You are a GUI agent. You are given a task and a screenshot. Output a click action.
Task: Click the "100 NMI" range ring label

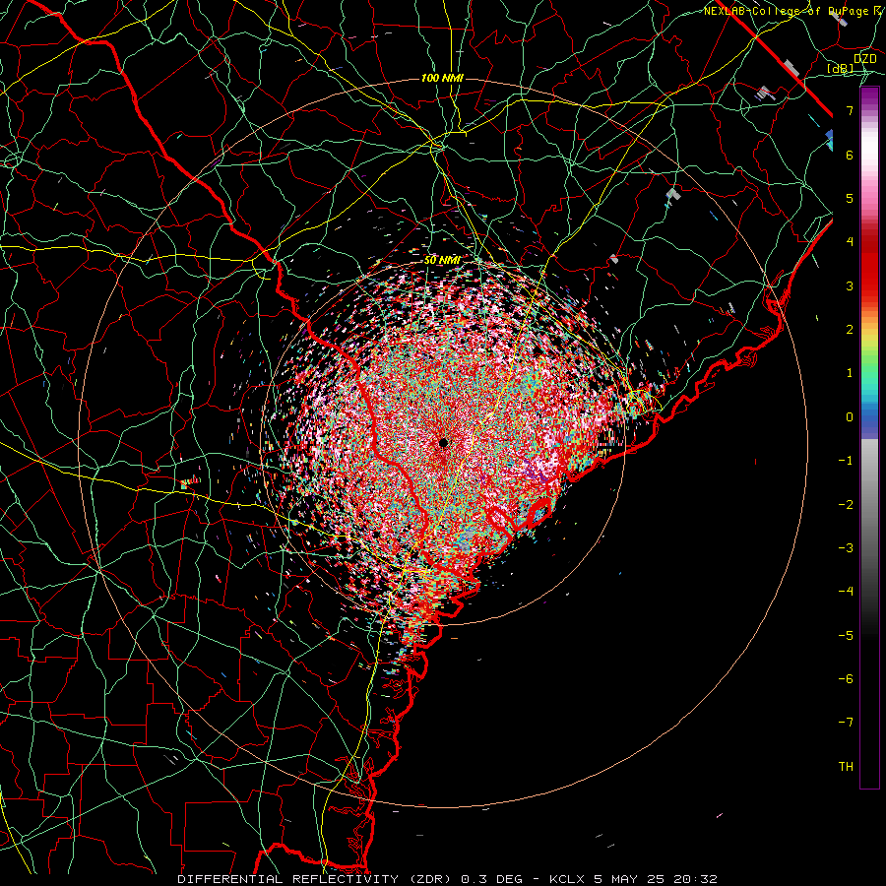[x=442, y=78]
